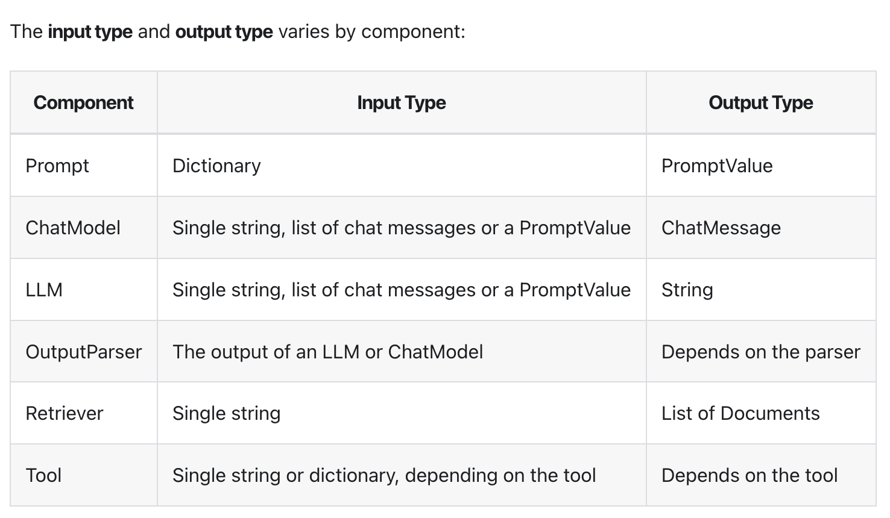The image size is (890, 518).
Task: Click the input type text in the LLM row
Action: pyautogui.click(x=401, y=290)
